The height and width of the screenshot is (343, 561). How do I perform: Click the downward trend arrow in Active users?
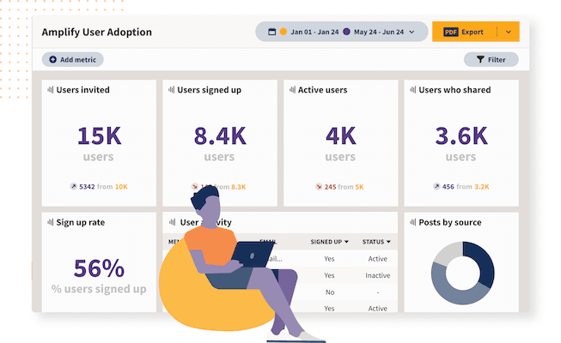point(319,186)
